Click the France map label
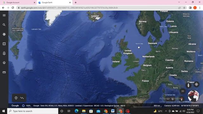The width and height of the screenshot is (203, 114). 145,81
